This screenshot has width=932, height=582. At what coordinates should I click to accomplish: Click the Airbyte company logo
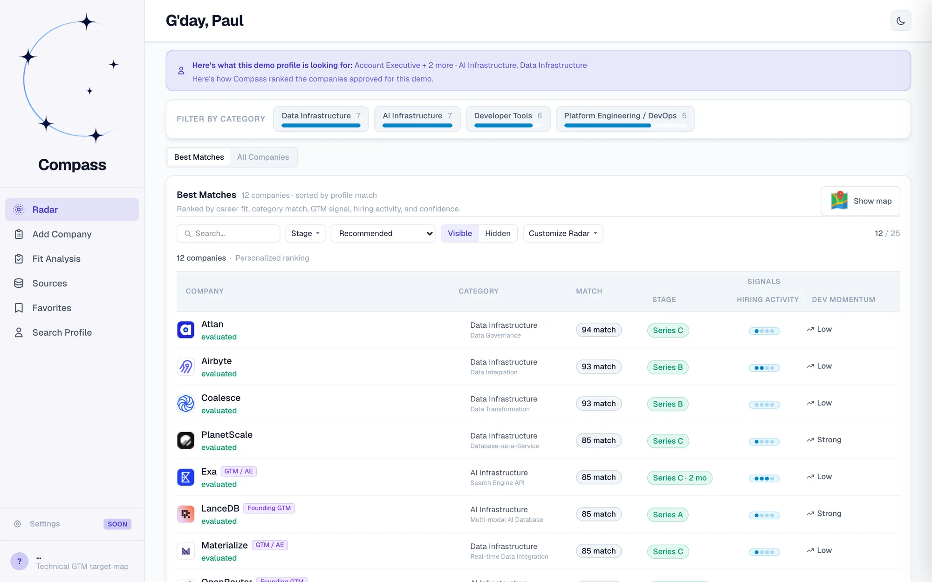(x=185, y=367)
